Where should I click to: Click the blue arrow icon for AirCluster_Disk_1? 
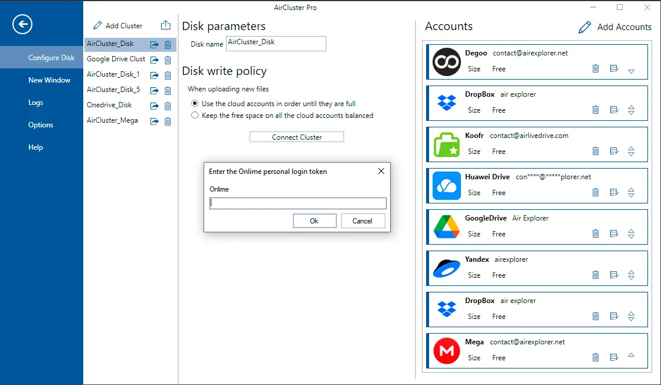pos(154,75)
